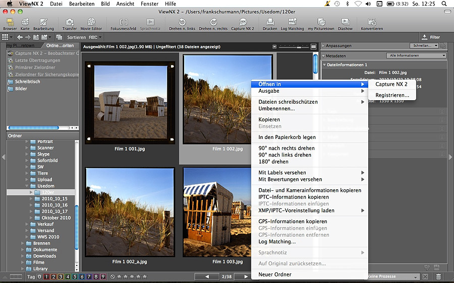This screenshot has height=283, width=454.
Task: Open the Schnellan... dropdown
Action: coord(424,46)
